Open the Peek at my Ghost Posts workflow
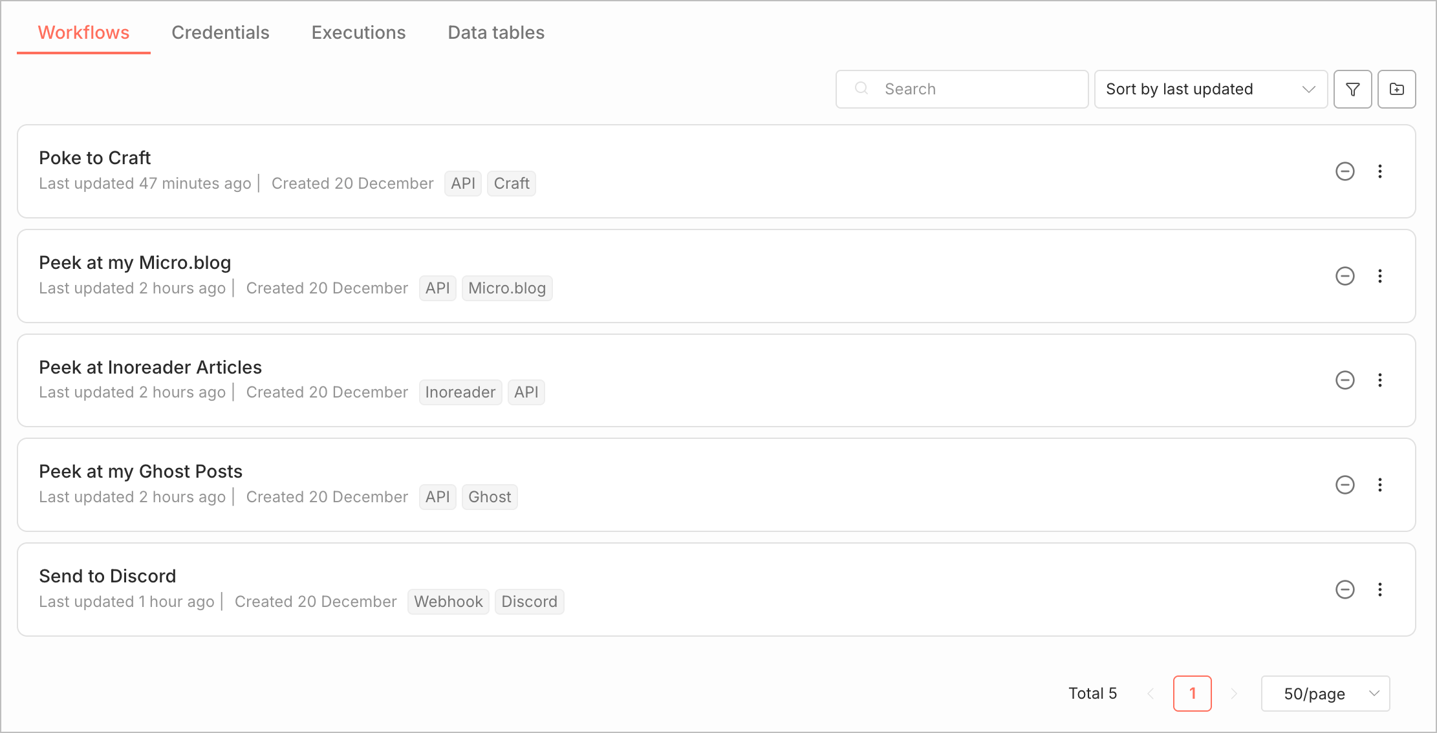1437x733 pixels. tap(140, 471)
